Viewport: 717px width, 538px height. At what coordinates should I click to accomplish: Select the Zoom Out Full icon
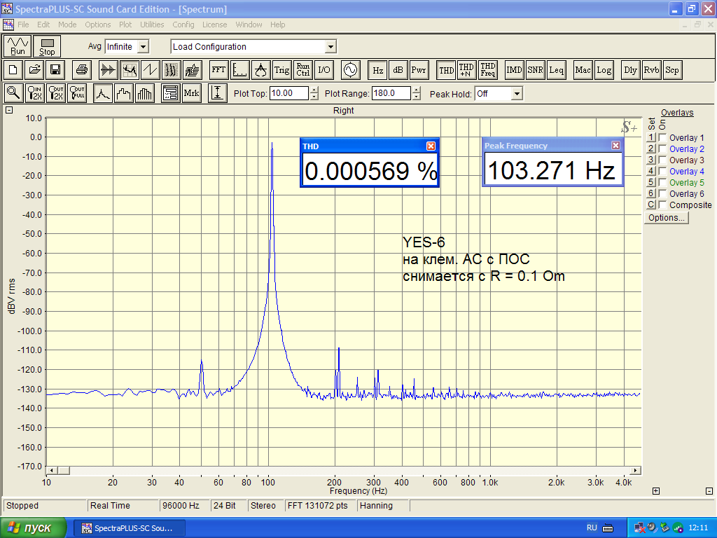coord(77,93)
